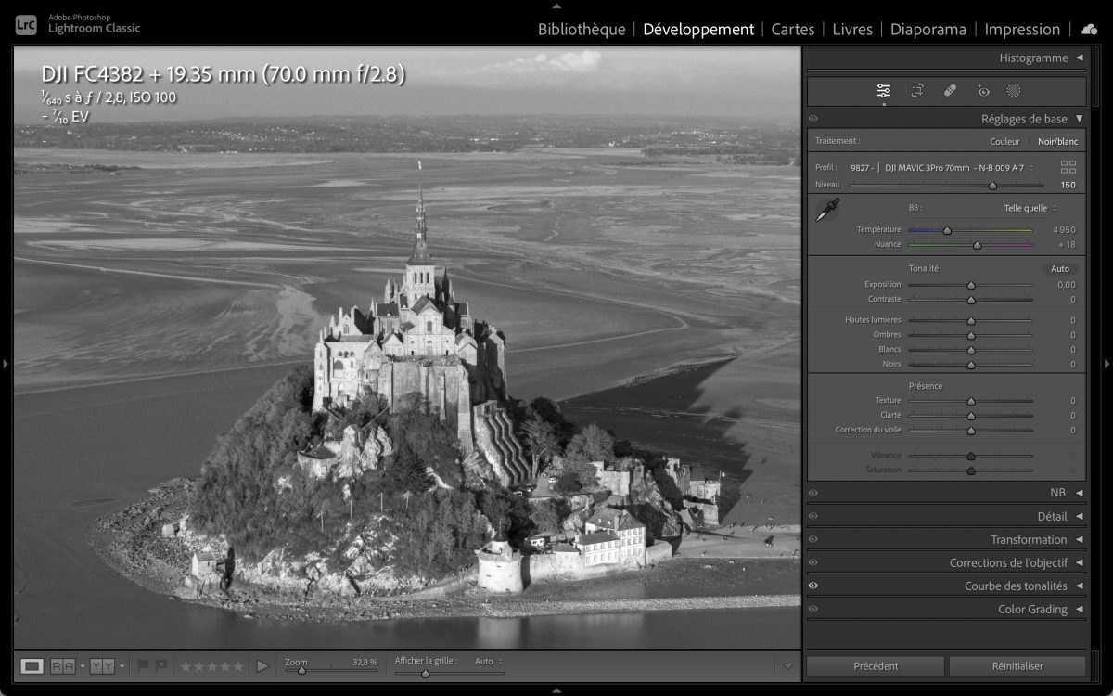Select the Edit sliders tool icon
This screenshot has width=1113, height=696.
pos(884,91)
